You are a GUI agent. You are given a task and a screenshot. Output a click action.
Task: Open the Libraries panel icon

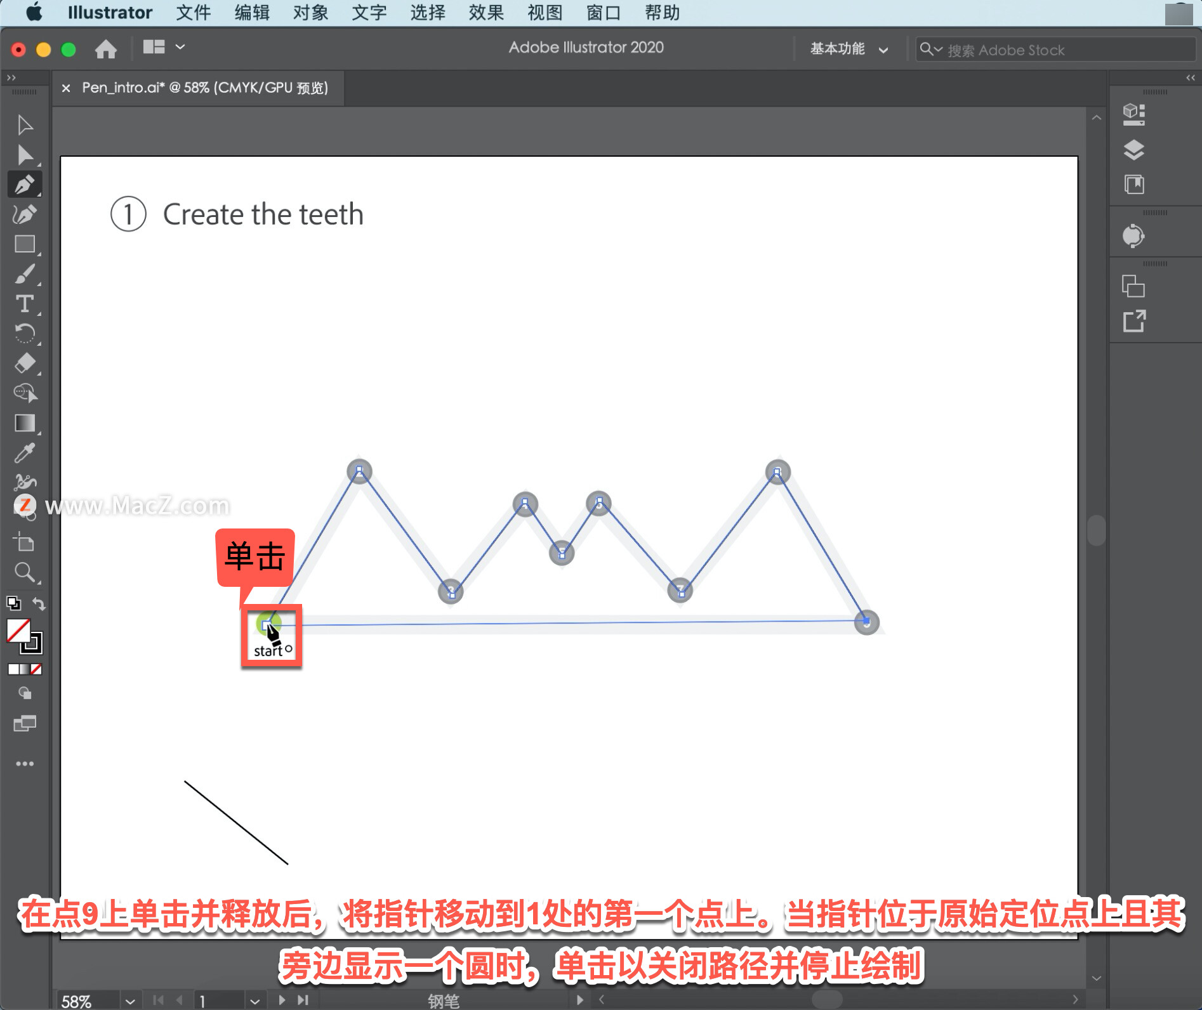[1133, 185]
